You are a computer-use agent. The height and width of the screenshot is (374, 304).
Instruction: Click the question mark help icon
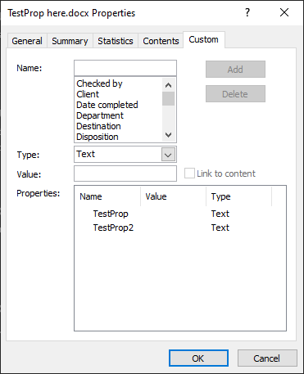(x=247, y=12)
